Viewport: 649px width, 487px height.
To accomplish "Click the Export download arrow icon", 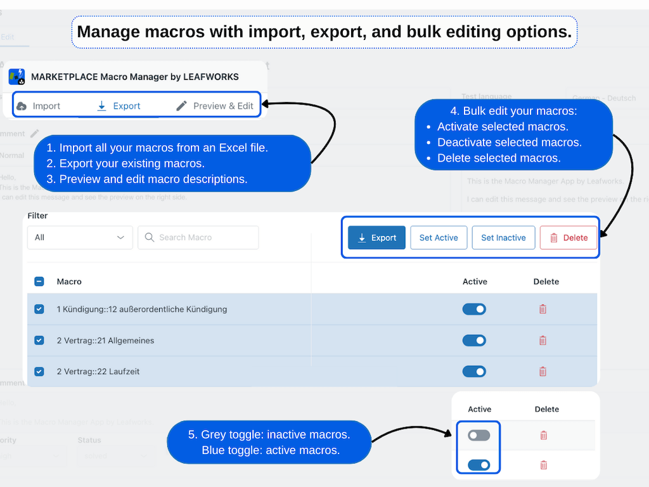I will pos(101,105).
